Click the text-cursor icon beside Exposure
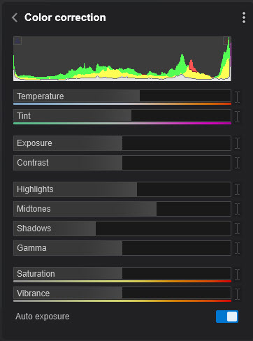The height and width of the screenshot is (341, 253). point(237,143)
